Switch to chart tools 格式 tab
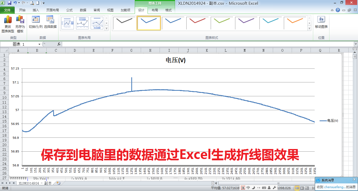 coord(169,10)
